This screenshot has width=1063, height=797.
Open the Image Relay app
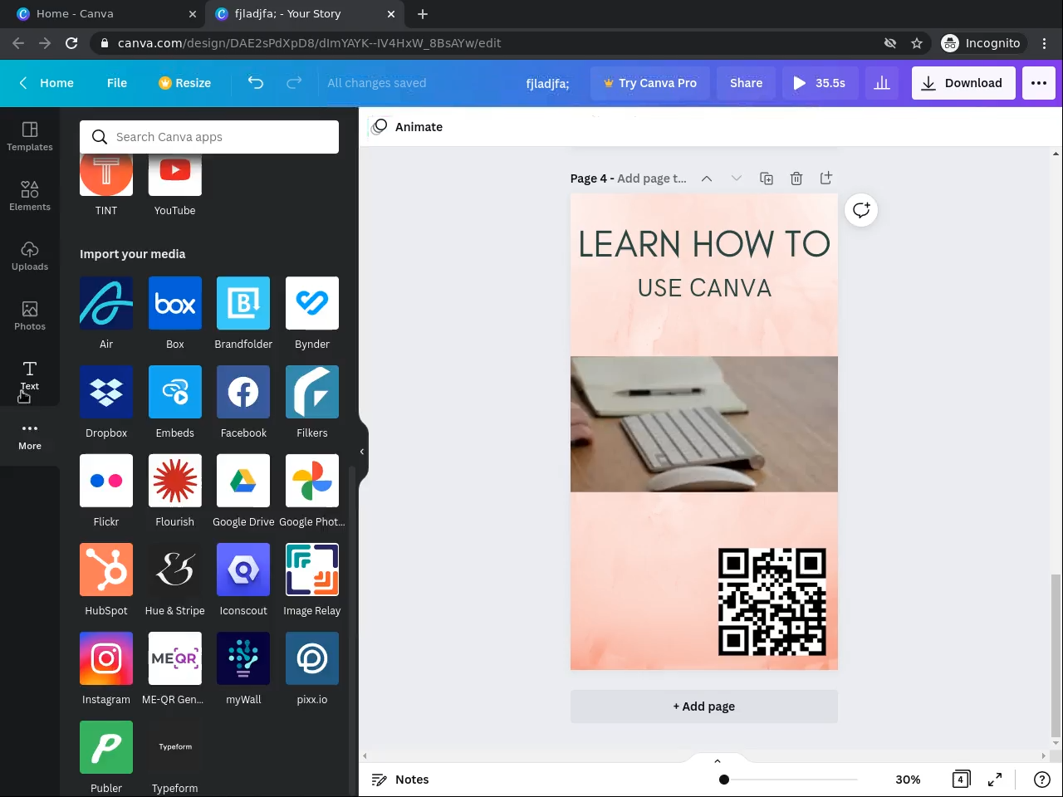pos(312,570)
